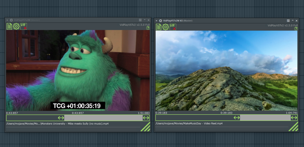Click Monsters University video preview
This screenshot has width=304, height=147.
78,71
